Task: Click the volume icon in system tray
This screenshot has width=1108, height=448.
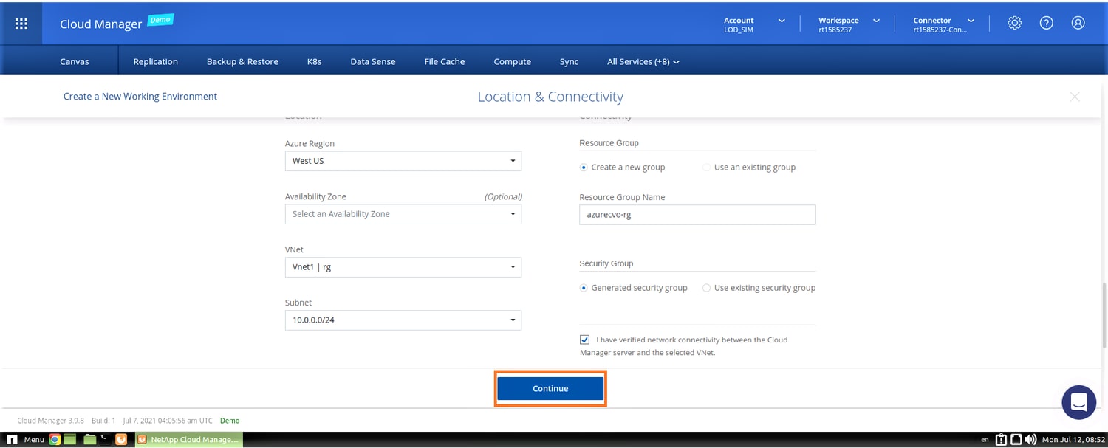Action: pyautogui.click(x=1030, y=439)
